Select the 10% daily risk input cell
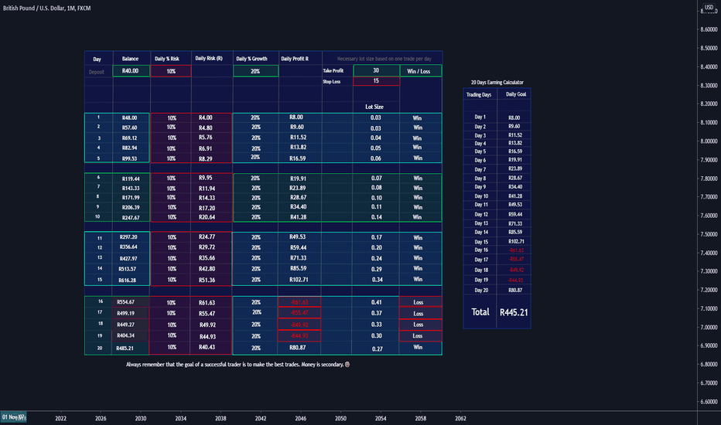721x425 pixels. coord(171,71)
